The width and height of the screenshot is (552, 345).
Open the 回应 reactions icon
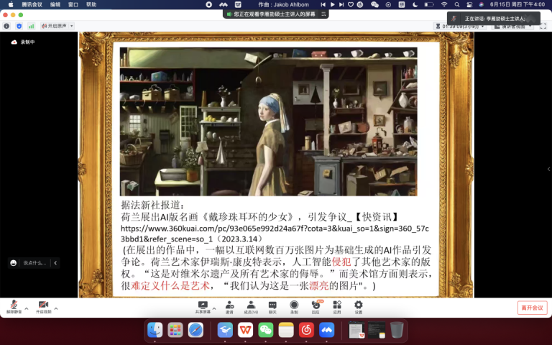[316, 307]
